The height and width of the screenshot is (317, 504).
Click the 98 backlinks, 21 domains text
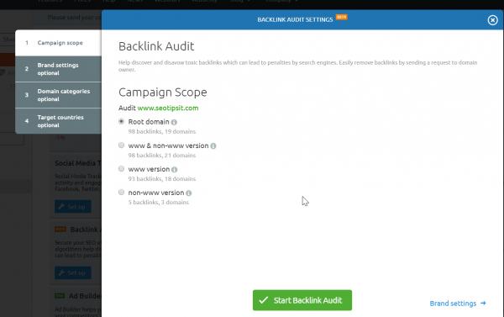point(161,156)
